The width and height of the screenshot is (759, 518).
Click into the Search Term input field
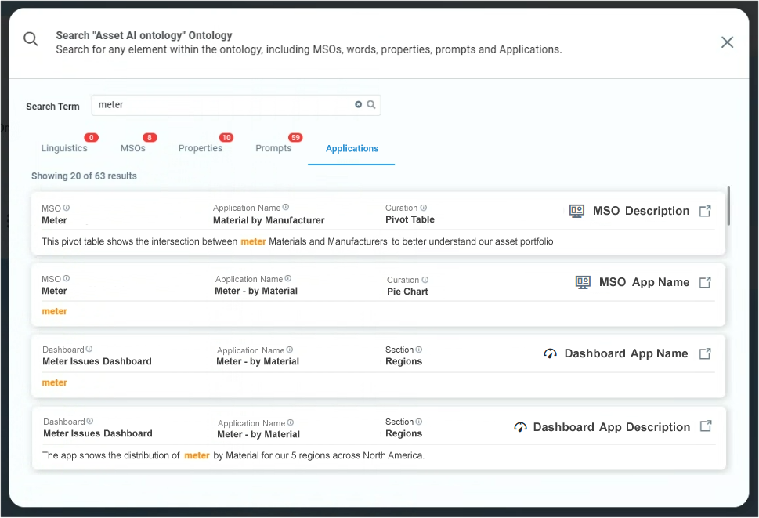[223, 105]
